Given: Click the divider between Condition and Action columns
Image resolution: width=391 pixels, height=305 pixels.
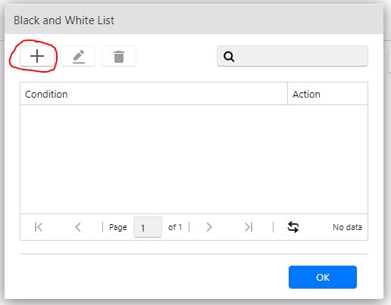Looking at the screenshot, I should click(x=287, y=94).
